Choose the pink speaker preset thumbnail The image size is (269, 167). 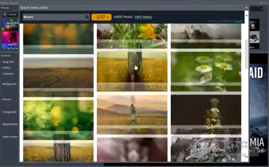pos(10,36)
